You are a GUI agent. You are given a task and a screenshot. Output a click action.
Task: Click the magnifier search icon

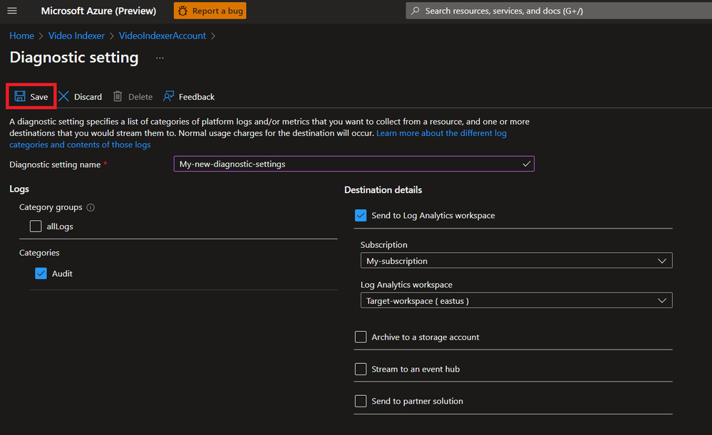415,11
